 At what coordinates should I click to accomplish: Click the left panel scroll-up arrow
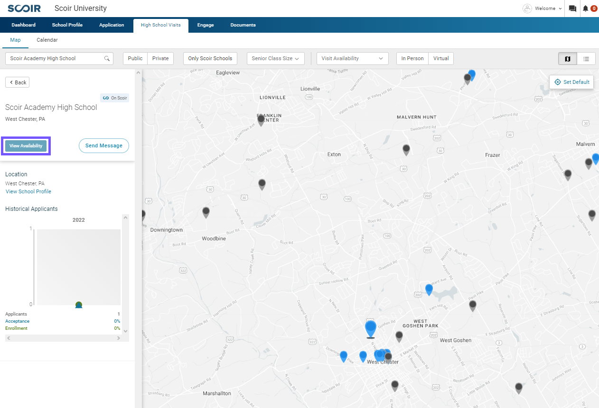coord(139,73)
